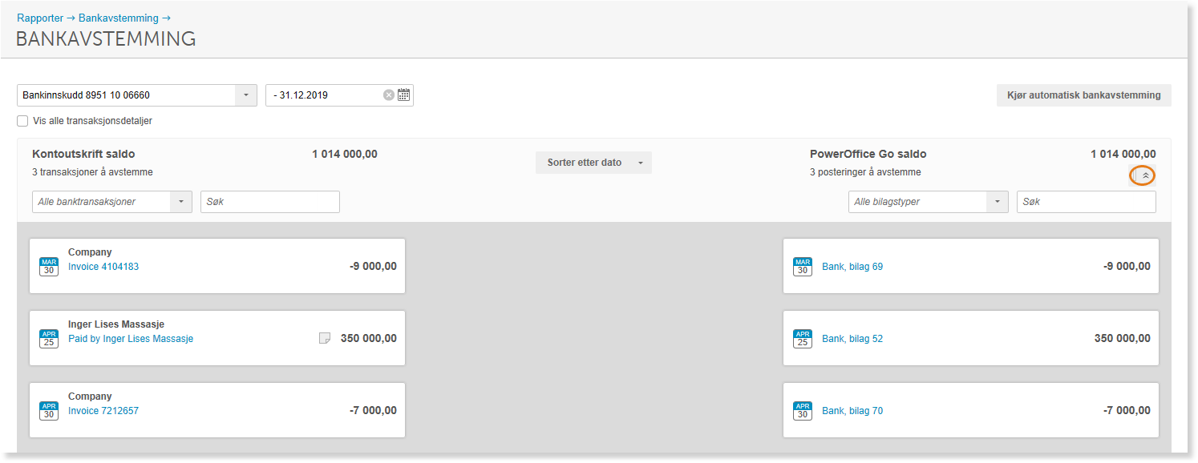Go to Rapporter in the breadcrumb
The width and height of the screenshot is (1198, 463).
pos(40,18)
